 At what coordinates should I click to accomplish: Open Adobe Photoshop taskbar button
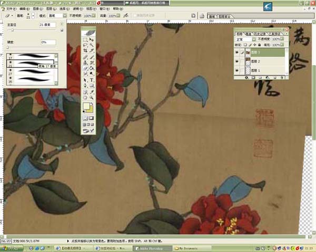153,248
